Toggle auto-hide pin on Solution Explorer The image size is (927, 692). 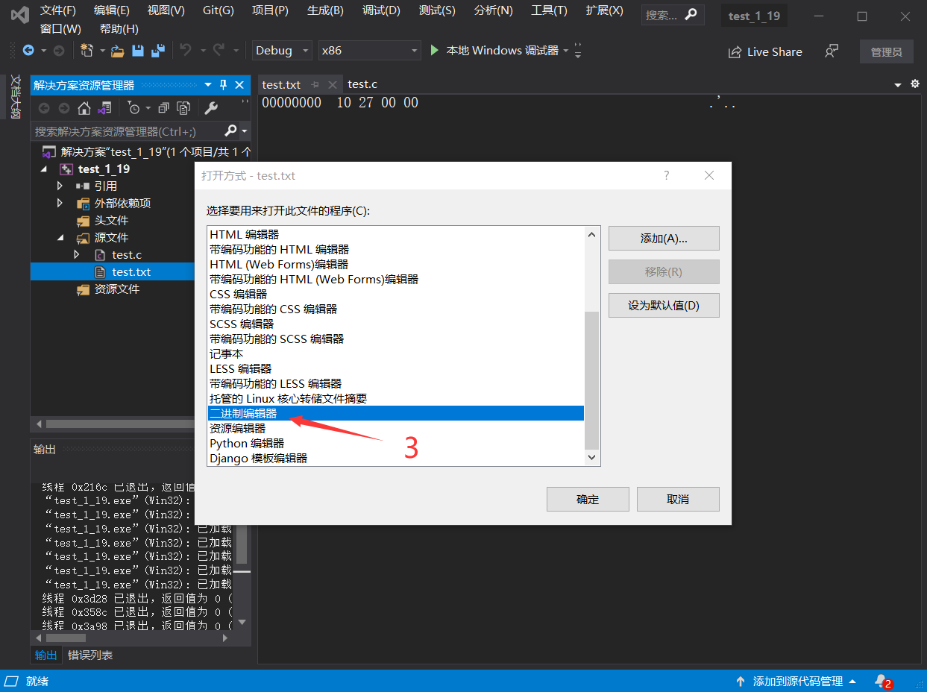point(222,84)
